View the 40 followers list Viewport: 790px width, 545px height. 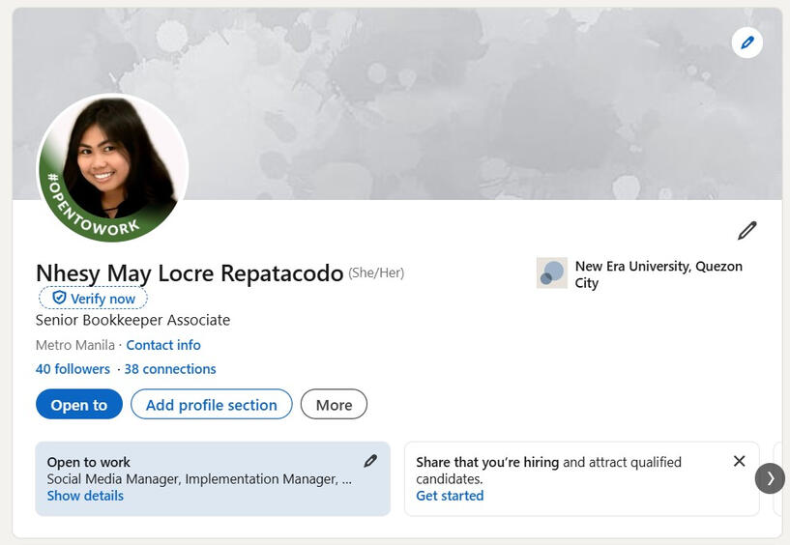(73, 369)
